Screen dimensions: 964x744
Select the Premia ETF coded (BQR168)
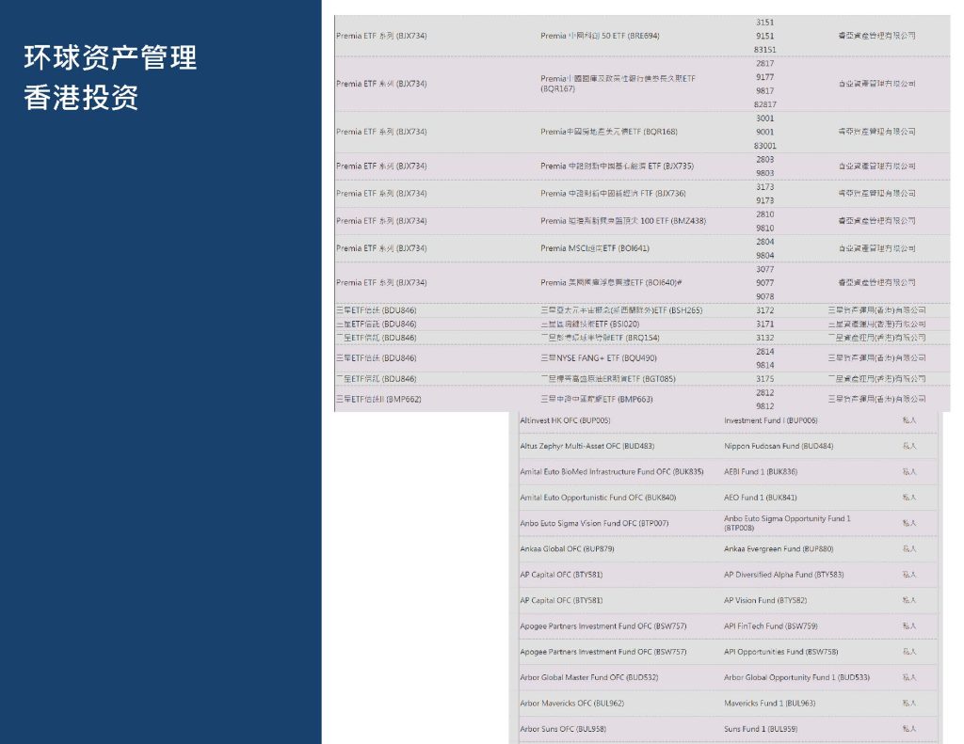click(x=609, y=132)
